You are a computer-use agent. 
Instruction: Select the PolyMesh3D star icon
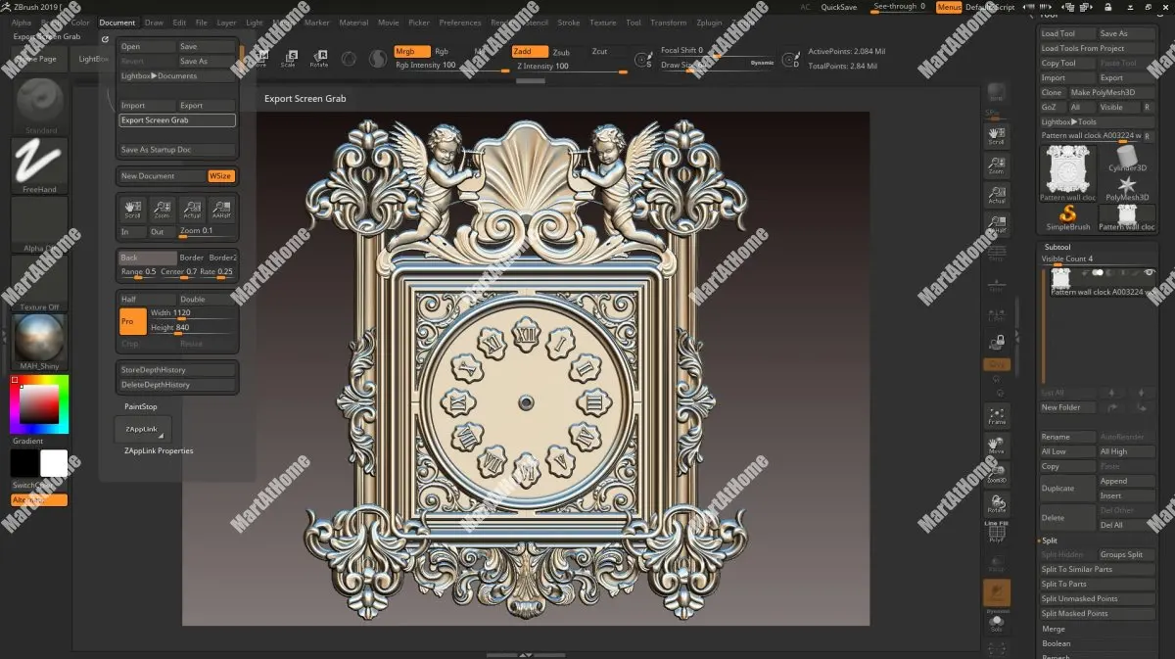[x=1128, y=186]
